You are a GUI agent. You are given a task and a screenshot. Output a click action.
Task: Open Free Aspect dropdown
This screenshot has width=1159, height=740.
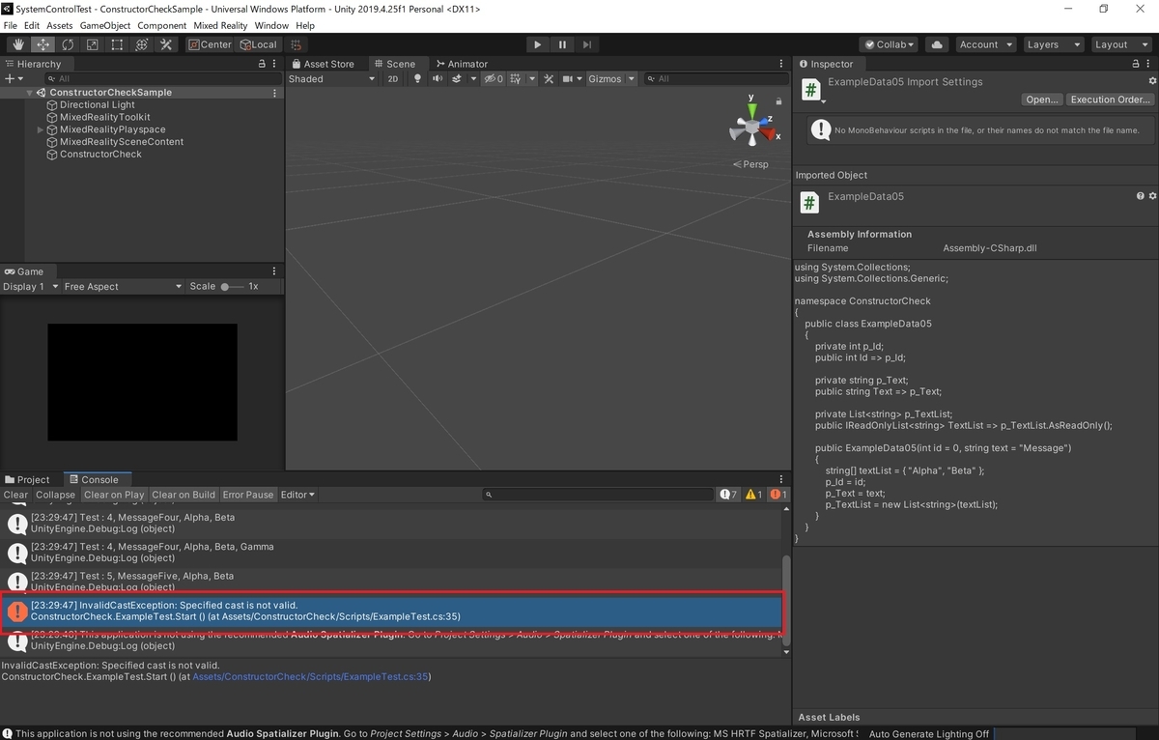click(x=123, y=287)
